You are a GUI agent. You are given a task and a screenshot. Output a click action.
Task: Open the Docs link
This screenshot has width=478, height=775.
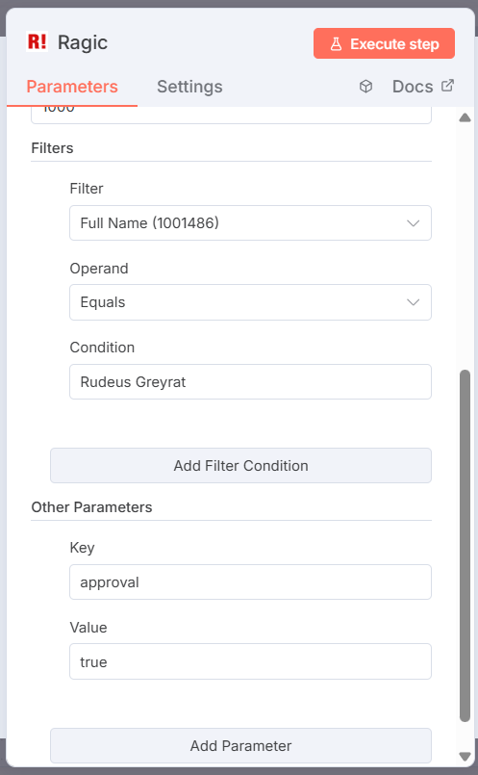[413, 87]
